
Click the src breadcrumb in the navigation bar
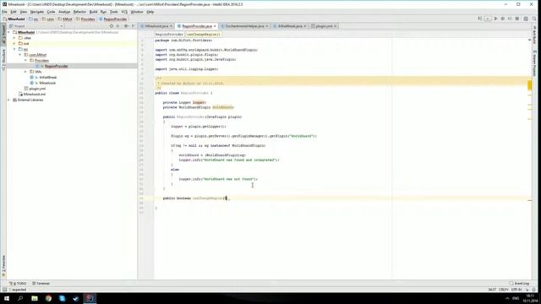(34, 19)
